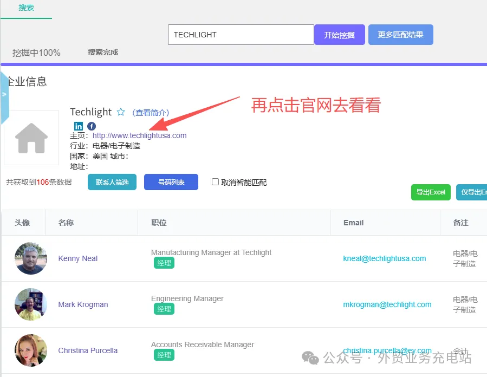
Task: Open the Kenny Neal contact name
Action: (78, 258)
